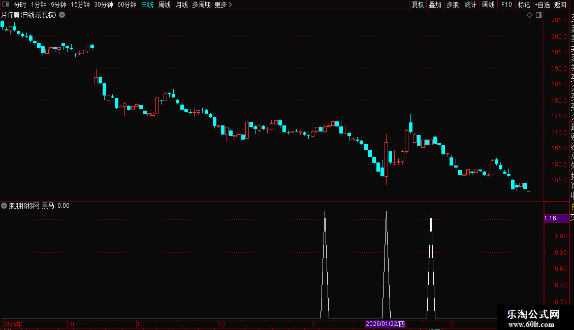Click the diamond icon at chart top-right
Image resolution: width=574 pixels, height=330 pixels.
(529, 15)
